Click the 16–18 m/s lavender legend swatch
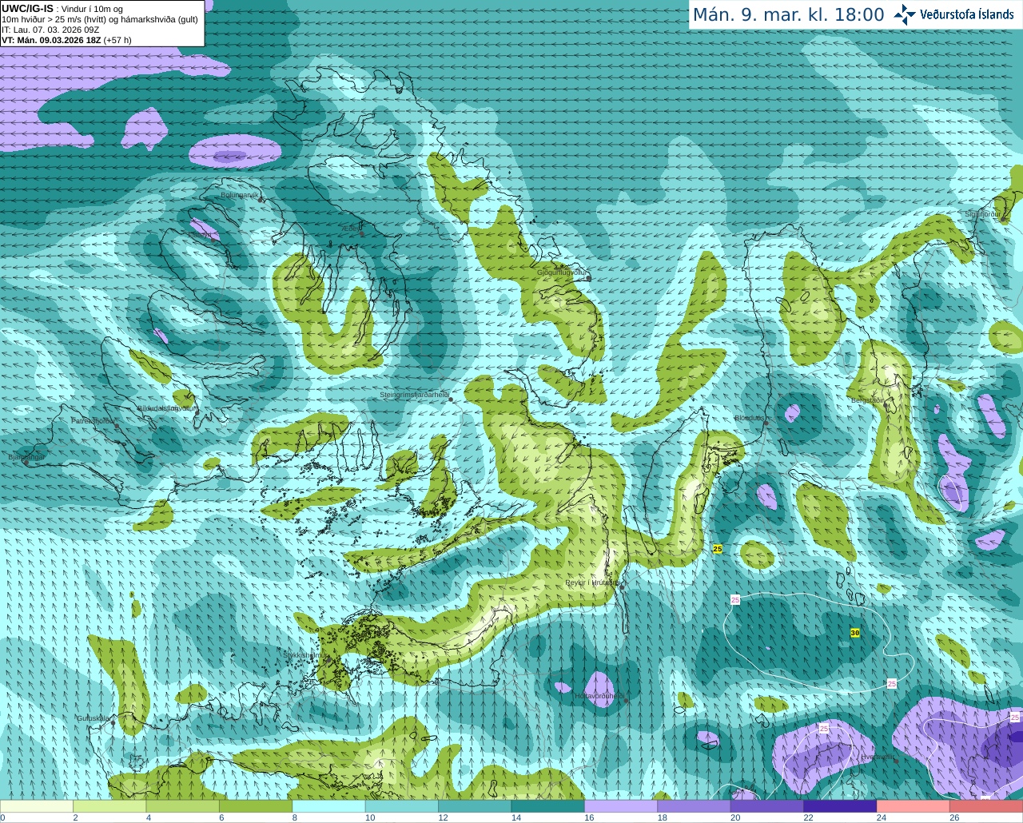This screenshot has width=1023, height=823. click(621, 806)
